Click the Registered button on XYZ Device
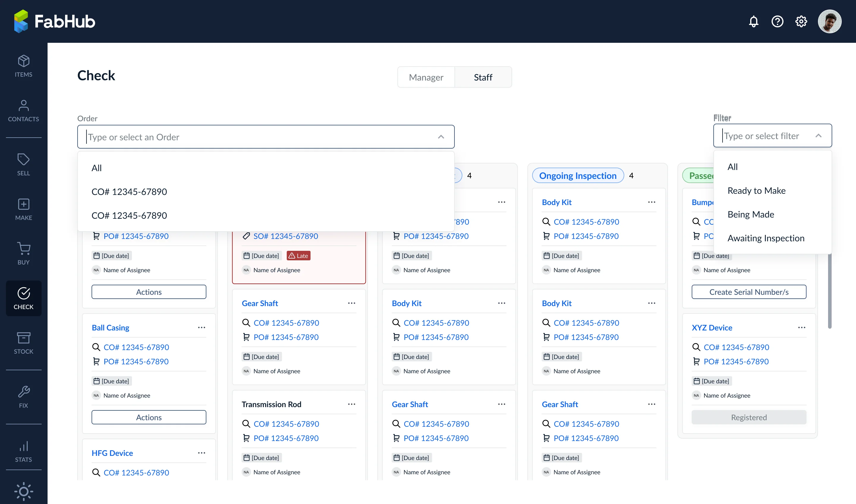The height and width of the screenshot is (504, 856). (x=749, y=417)
